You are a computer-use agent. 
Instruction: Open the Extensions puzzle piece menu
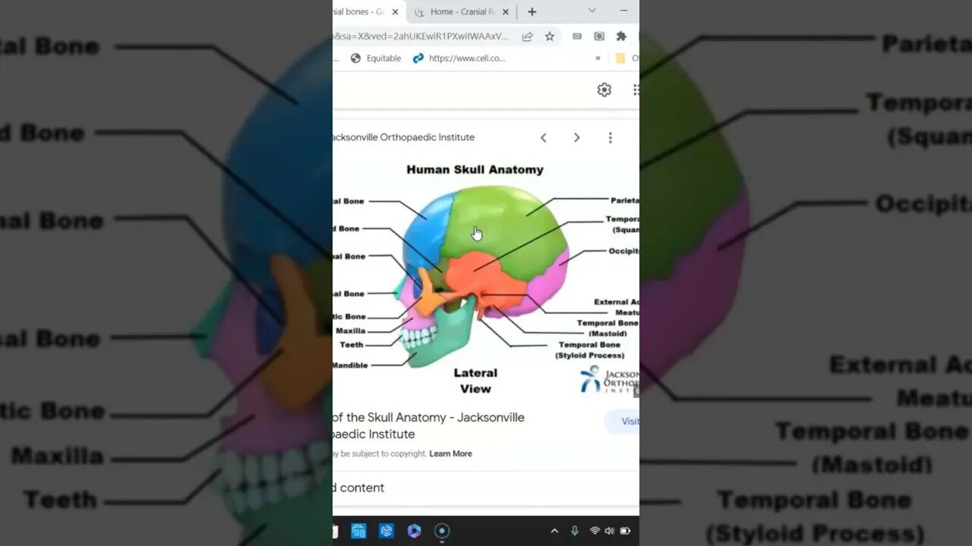621,36
